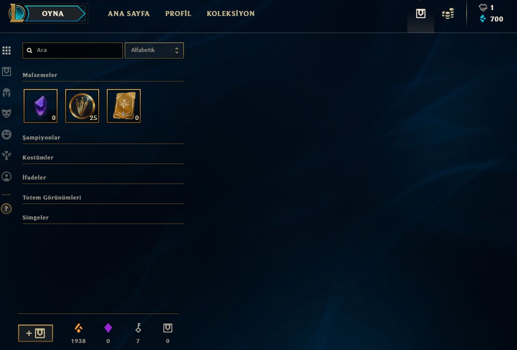The height and width of the screenshot is (350, 517).
Task: Expand the Totem Görünümleri section
Action: (103, 197)
